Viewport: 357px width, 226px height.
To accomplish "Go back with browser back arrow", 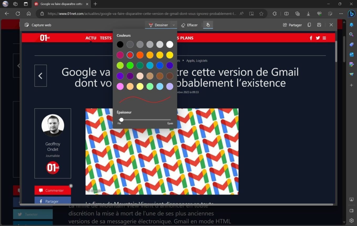I will tap(7, 14).
